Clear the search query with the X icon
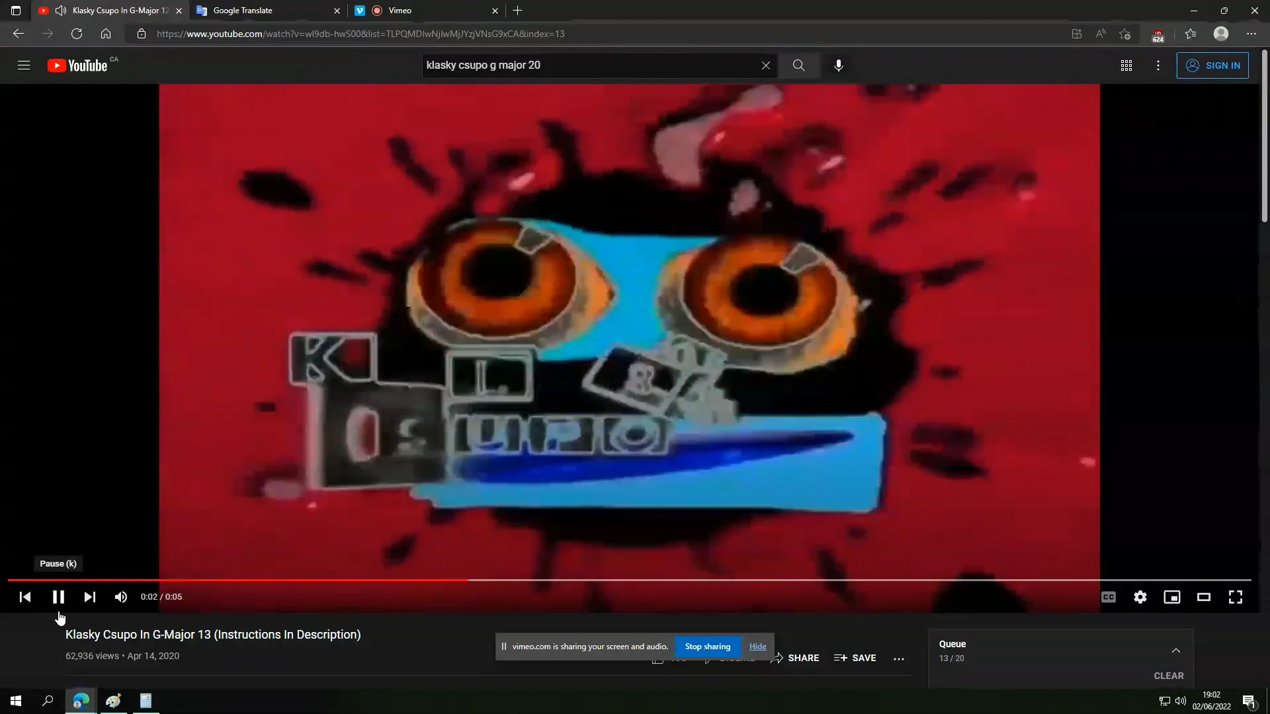Viewport: 1270px width, 714px height. coord(766,65)
